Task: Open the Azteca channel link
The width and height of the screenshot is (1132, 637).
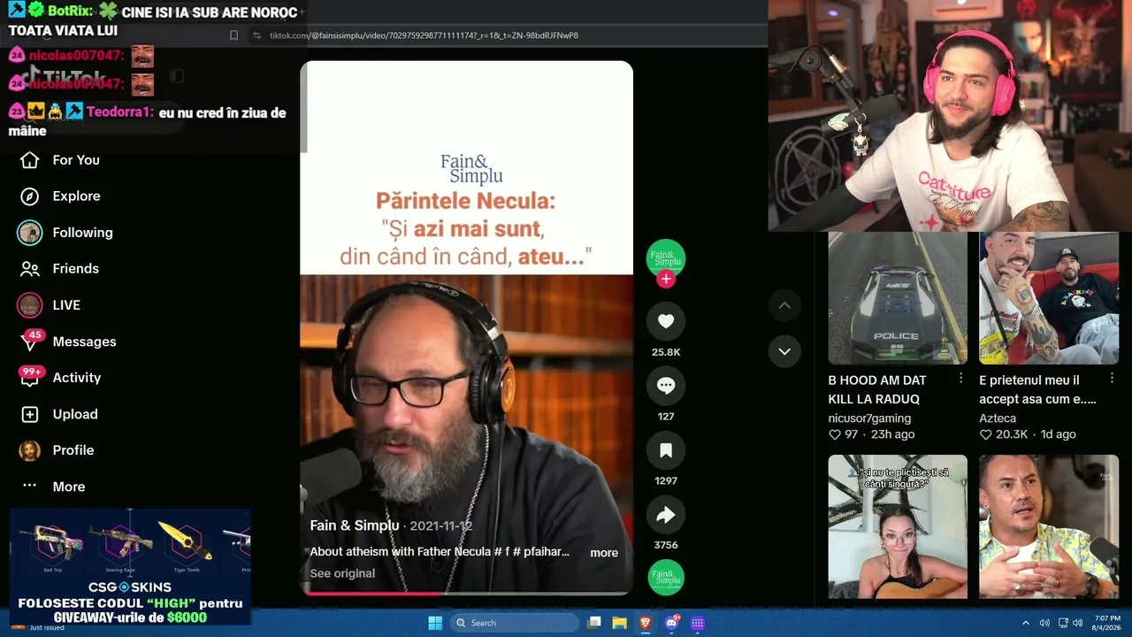Action: click(998, 418)
